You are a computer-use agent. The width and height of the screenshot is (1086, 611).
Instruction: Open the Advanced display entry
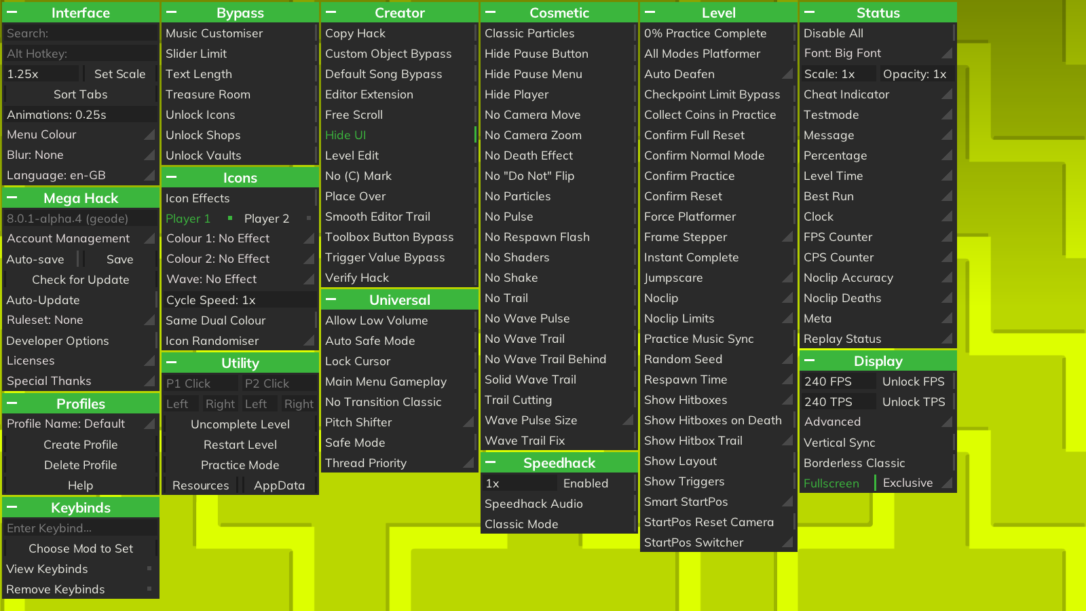coord(878,422)
